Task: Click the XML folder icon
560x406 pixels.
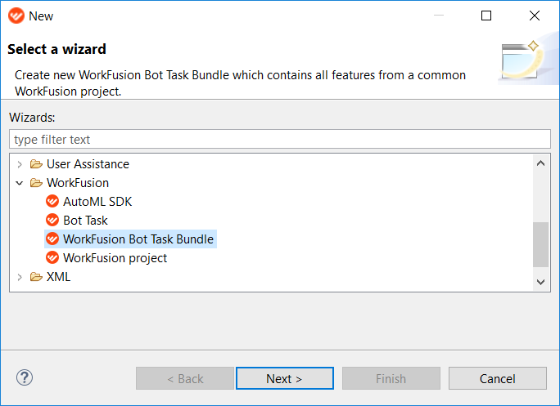Action: [36, 277]
